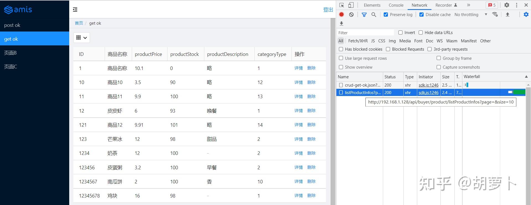Open DevTools settings gear

pos(507,5)
